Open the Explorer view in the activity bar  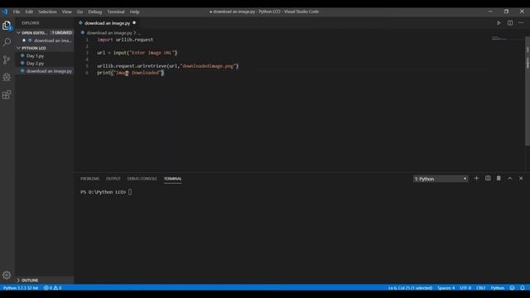pos(7,26)
